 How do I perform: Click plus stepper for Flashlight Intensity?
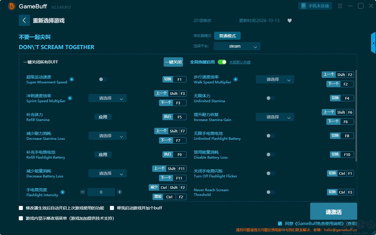[120, 192]
